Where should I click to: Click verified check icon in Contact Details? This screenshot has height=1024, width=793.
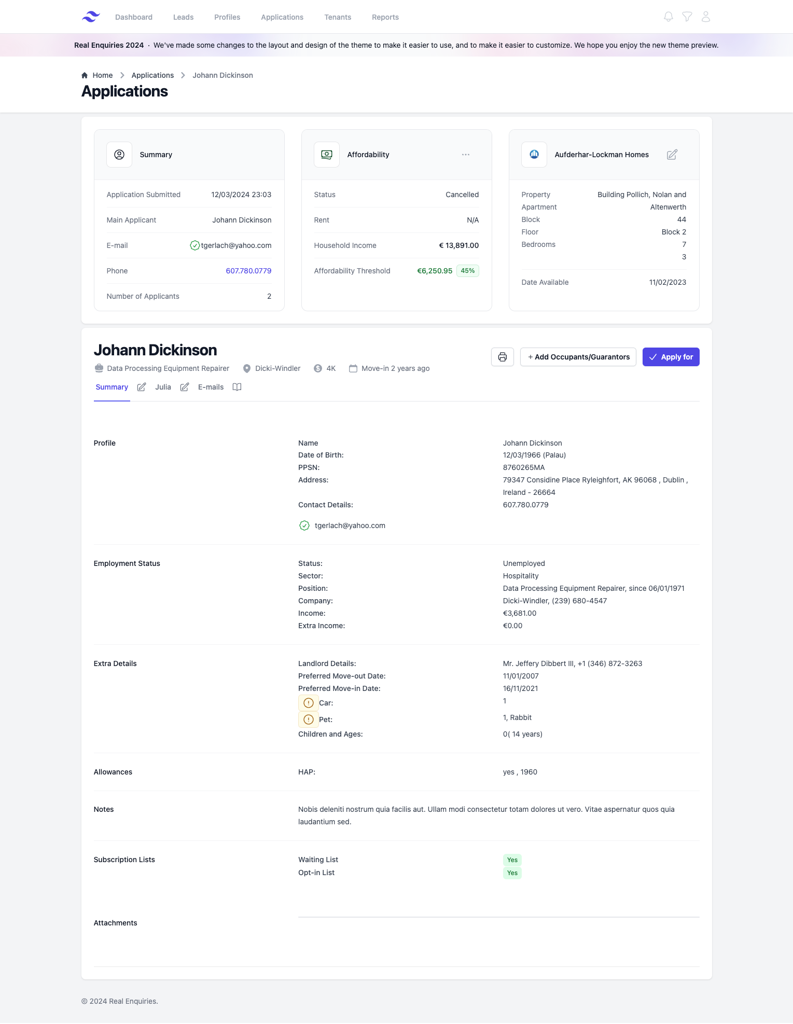coord(304,525)
